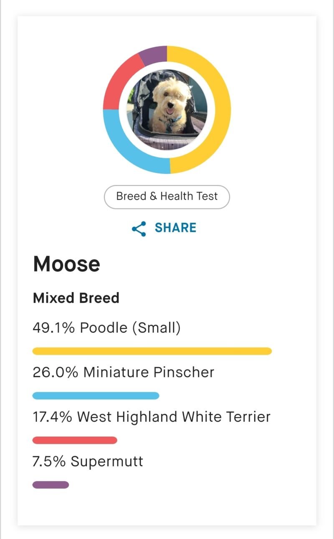
Task: Click the 49.1% percentage figure
Action: 53,328
